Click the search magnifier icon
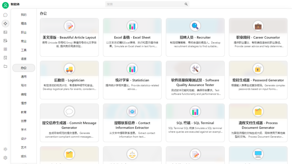The height and width of the screenshot is (164, 292). 186,4
